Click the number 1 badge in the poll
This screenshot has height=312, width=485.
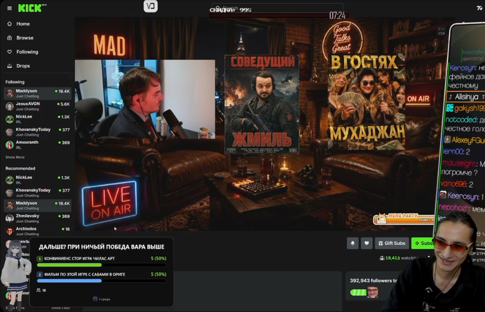click(40, 259)
